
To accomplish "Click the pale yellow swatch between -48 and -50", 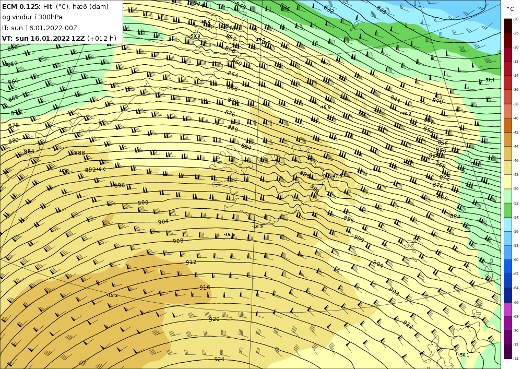I will [508, 182].
